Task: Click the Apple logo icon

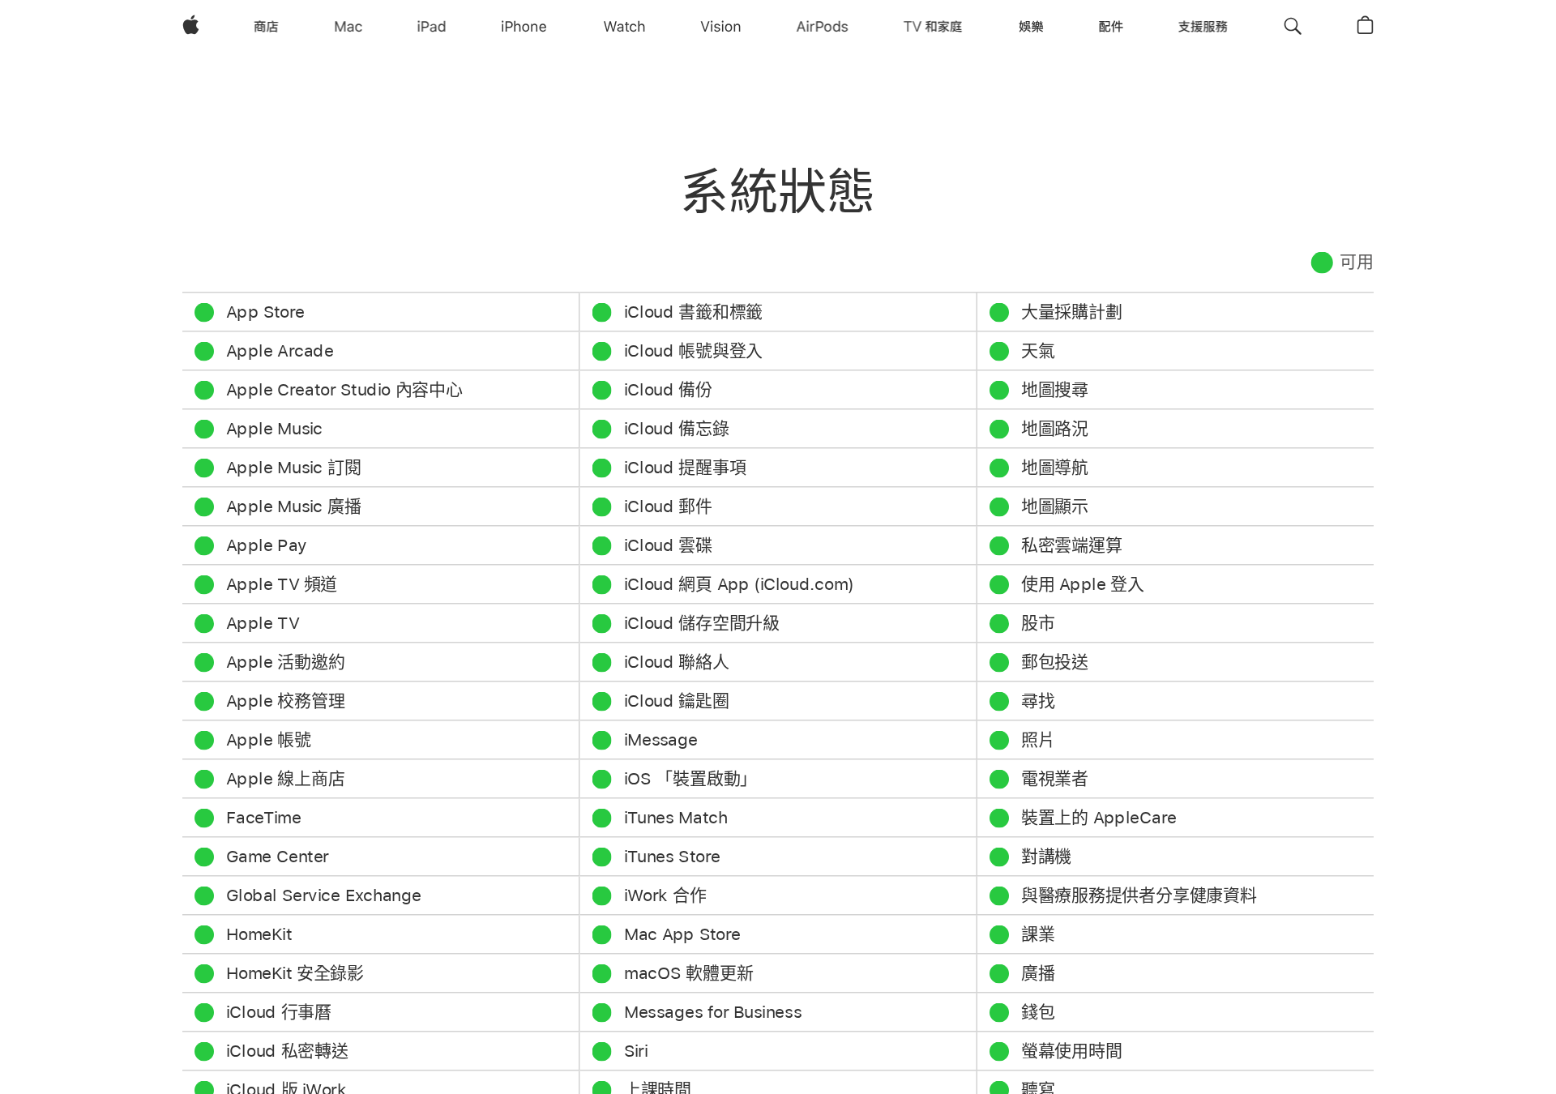Action: (x=191, y=26)
